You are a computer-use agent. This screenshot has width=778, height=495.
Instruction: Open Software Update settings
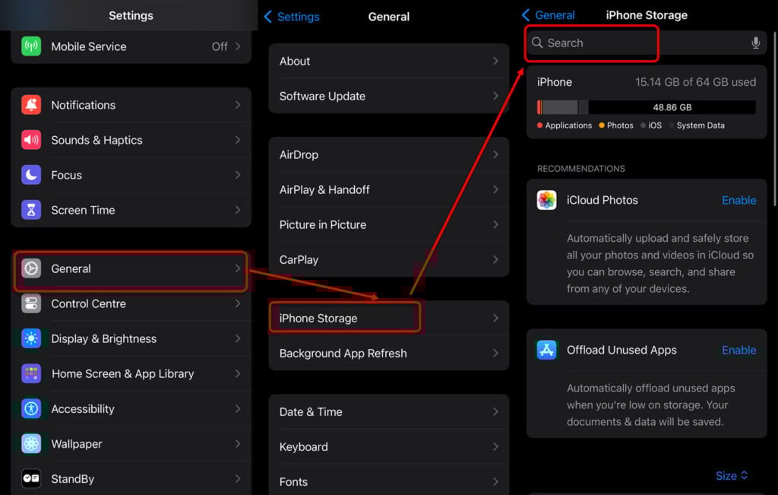389,96
